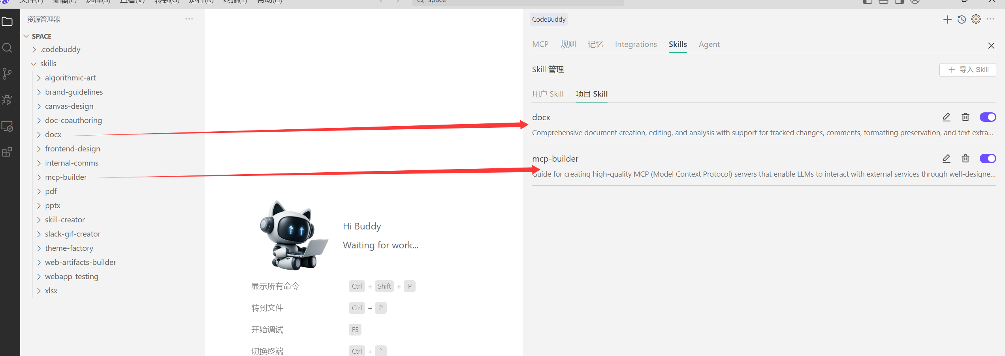Open the Run and Debug view
The image size is (1005, 356).
(8, 100)
